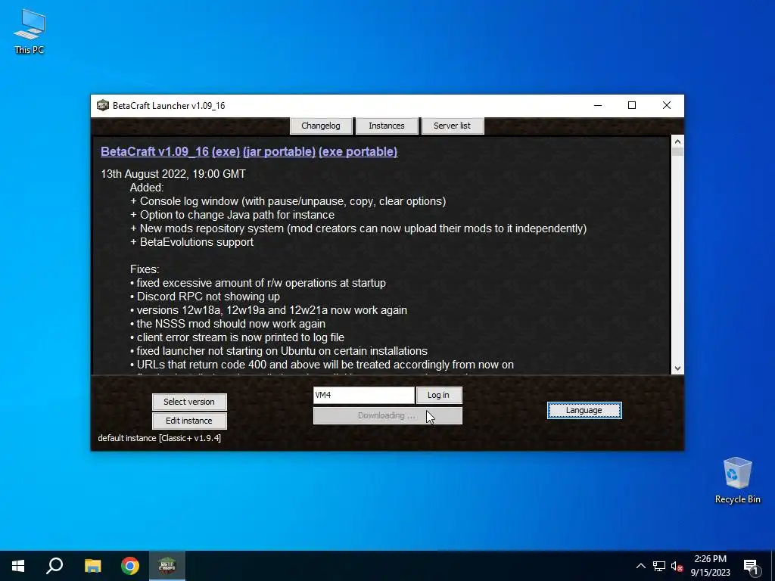Select BetaCraft launcher taskbar icon
This screenshot has height=581, width=775.
coord(167,566)
